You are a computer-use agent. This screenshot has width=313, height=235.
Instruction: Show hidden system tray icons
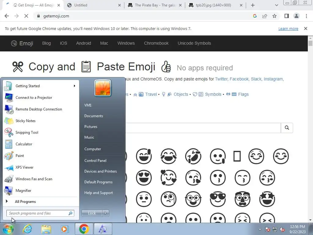click(260, 229)
